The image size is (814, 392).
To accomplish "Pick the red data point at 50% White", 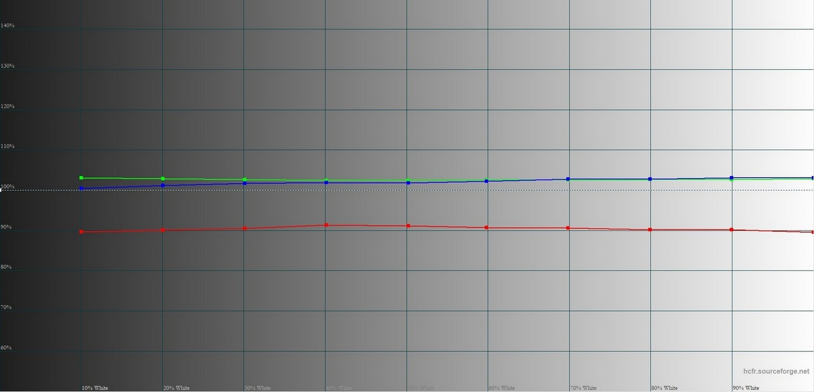I will click(408, 226).
